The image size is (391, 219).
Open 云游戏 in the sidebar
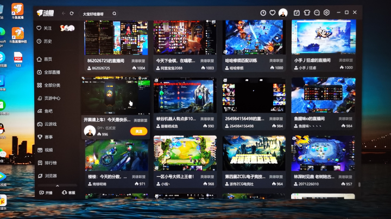(47, 124)
